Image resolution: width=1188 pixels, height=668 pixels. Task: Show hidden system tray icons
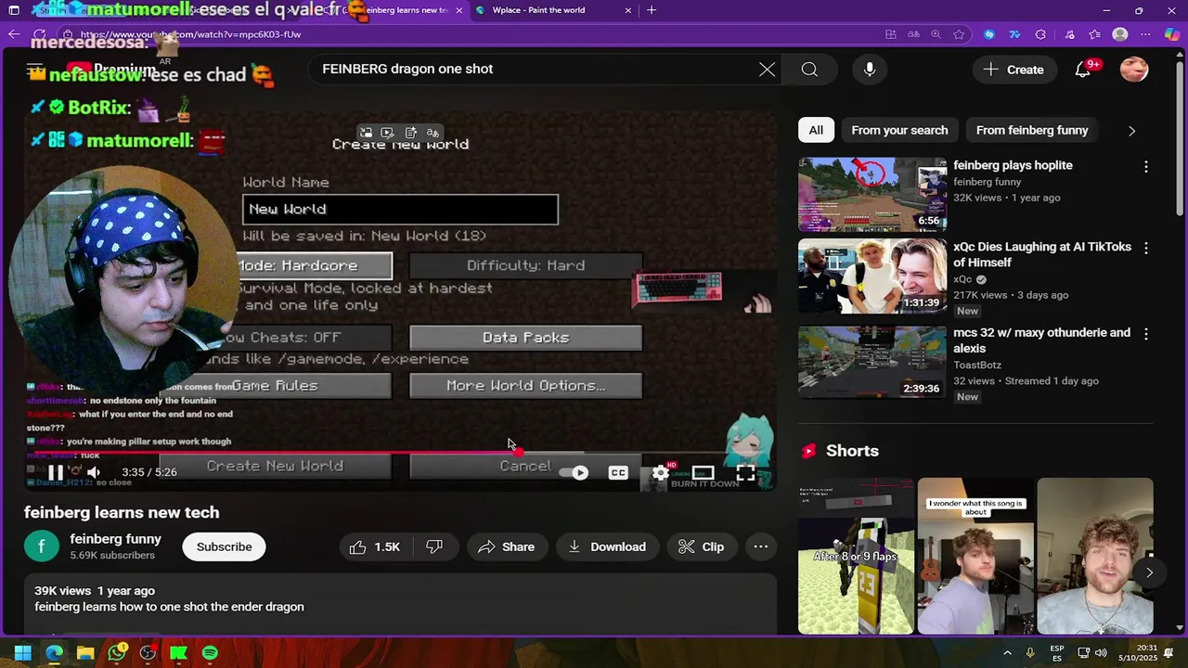pyautogui.click(x=1007, y=653)
